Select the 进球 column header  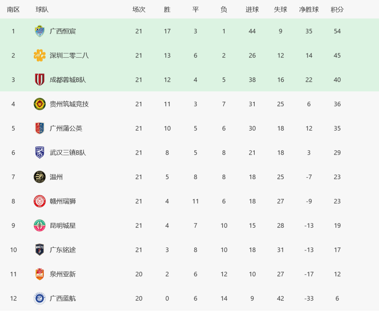(x=252, y=9)
